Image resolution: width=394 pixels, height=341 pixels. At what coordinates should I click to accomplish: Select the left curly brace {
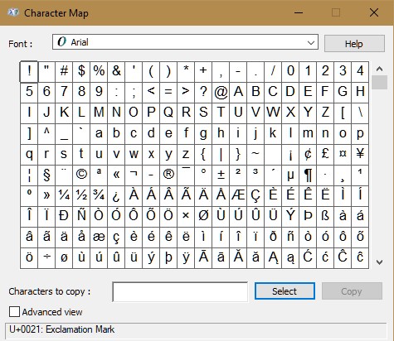(x=203, y=155)
